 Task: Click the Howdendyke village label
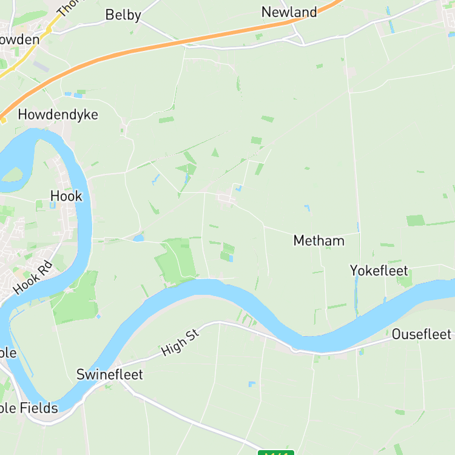[x=58, y=115]
